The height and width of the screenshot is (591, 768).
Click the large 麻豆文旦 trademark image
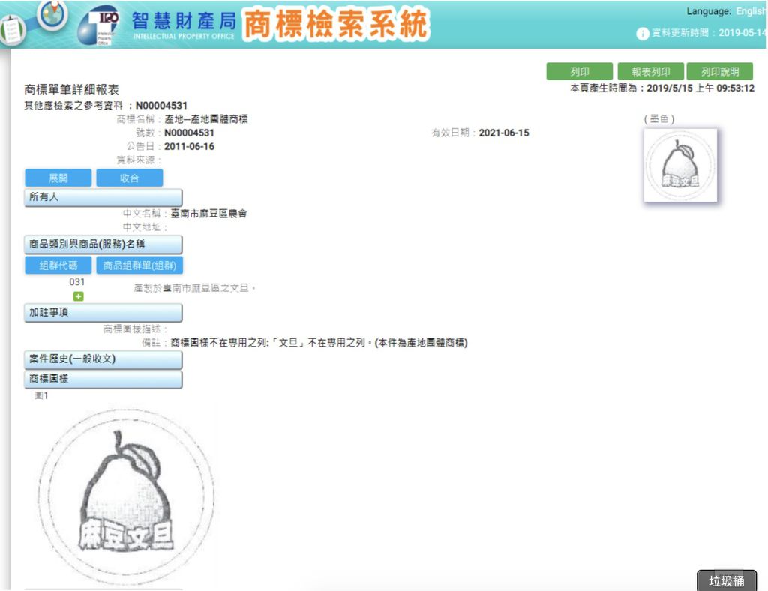point(126,496)
